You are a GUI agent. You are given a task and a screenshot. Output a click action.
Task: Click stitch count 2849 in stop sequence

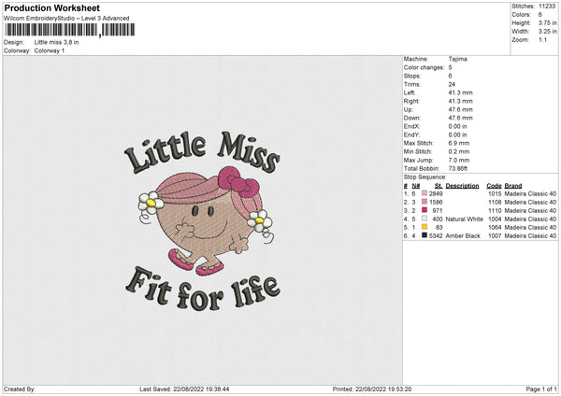[436, 193]
